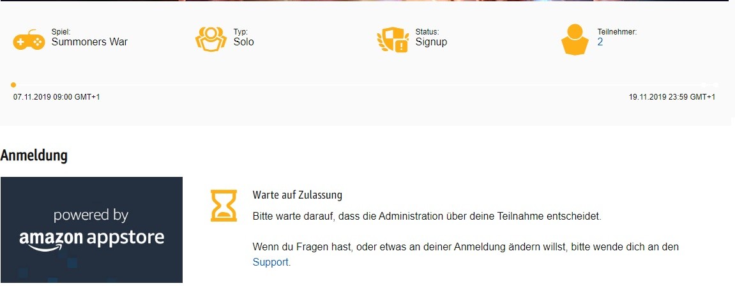735x288 pixels.
Task: Click the timeline start marker dot
Action: tap(13, 85)
